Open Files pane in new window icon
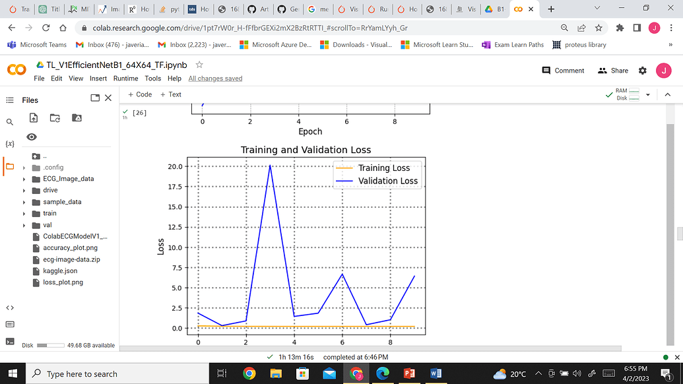Image resolution: width=683 pixels, height=384 pixels. [x=95, y=98]
